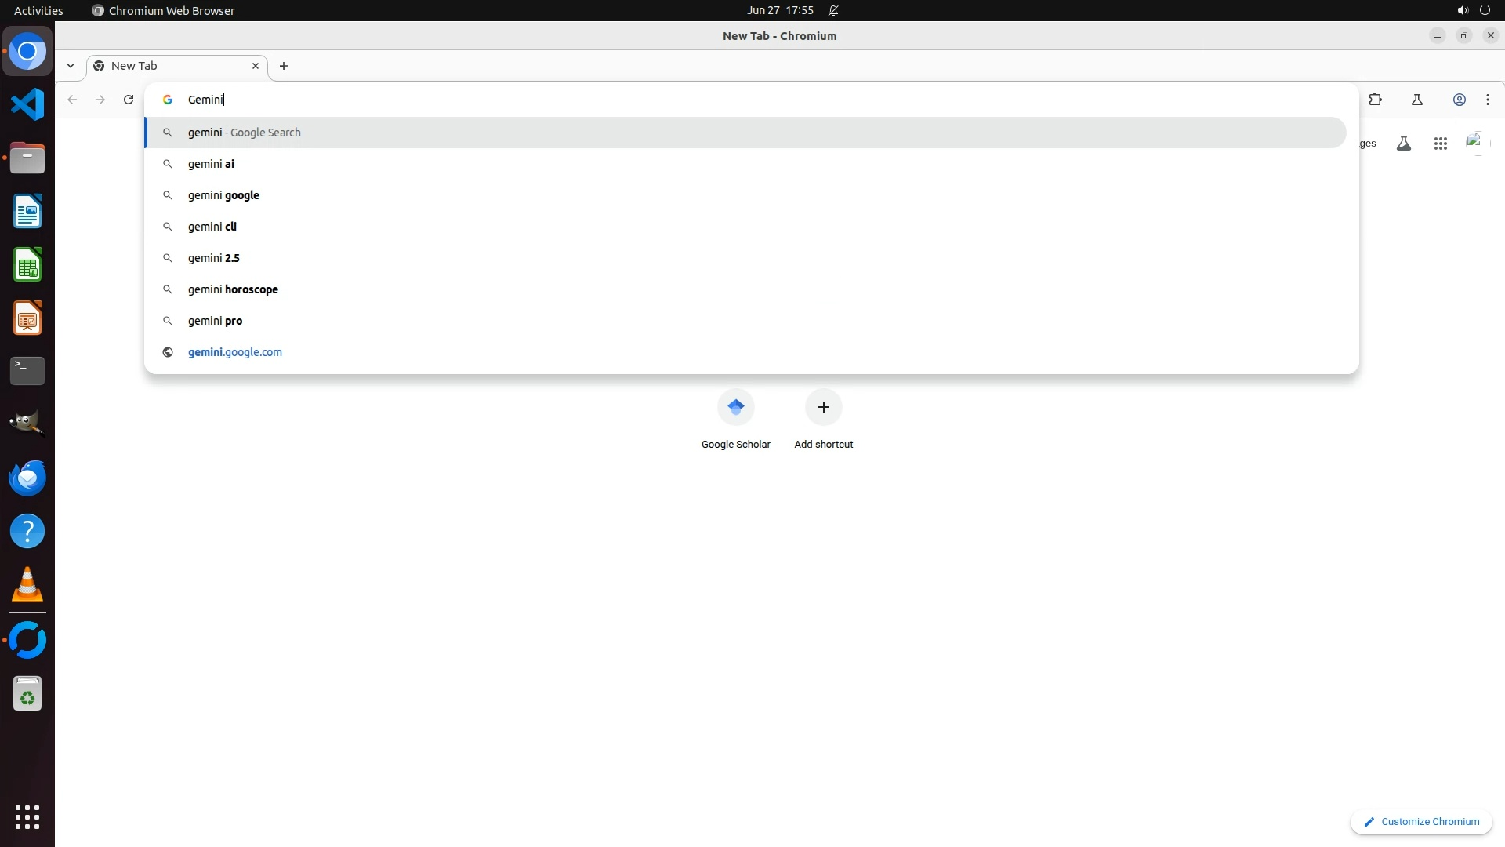1505x847 pixels.
Task: Select the "gemini ai" suggestion
Action: pyautogui.click(x=212, y=164)
